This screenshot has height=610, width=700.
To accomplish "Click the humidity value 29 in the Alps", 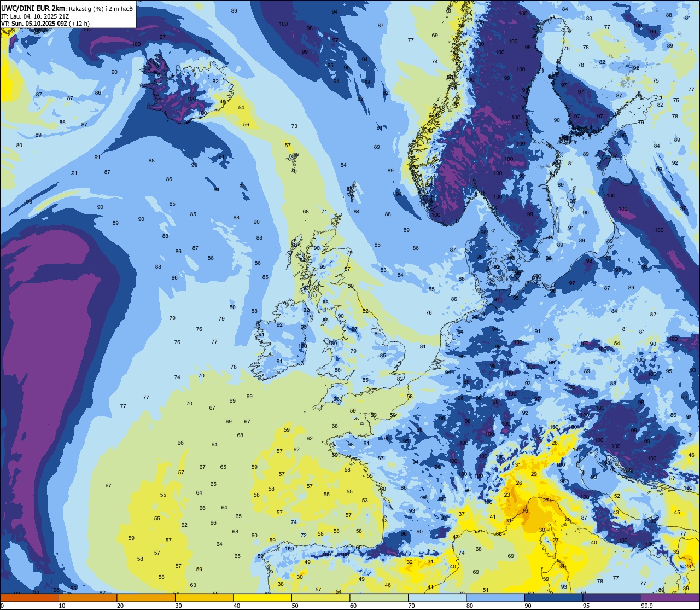I will point(534,474).
